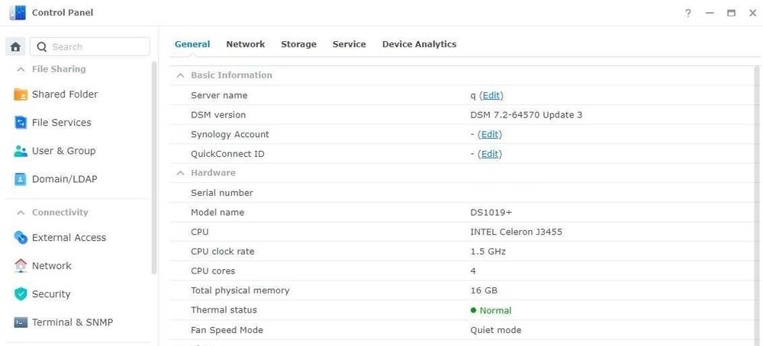This screenshot has height=346, width=763.
Task: Click the Terminal & SNMP icon
Action: click(x=21, y=322)
